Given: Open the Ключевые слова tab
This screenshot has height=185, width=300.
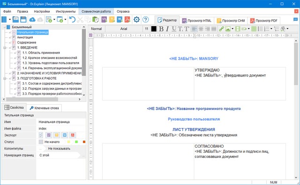Looking at the screenshot, I should 44,108.
